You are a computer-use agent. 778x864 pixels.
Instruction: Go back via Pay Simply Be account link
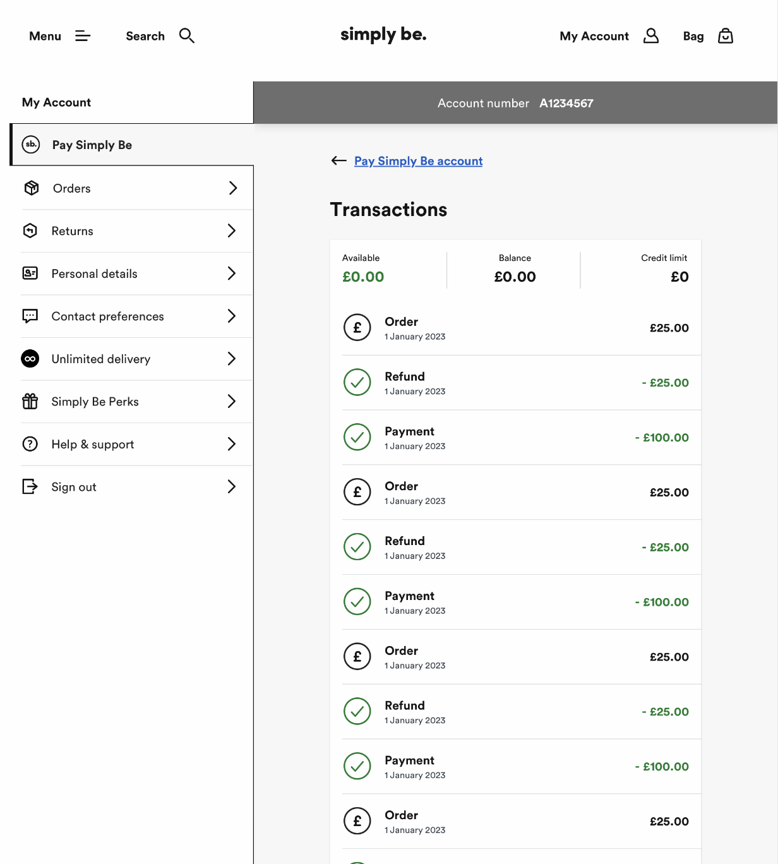[418, 161]
